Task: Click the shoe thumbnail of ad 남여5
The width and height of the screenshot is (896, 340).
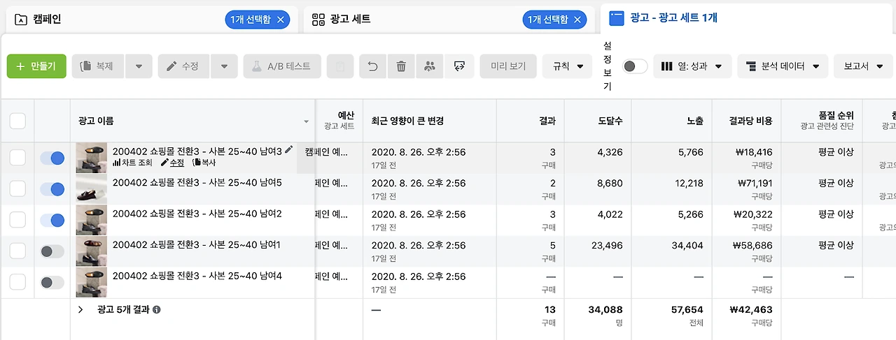Action: tap(91, 189)
